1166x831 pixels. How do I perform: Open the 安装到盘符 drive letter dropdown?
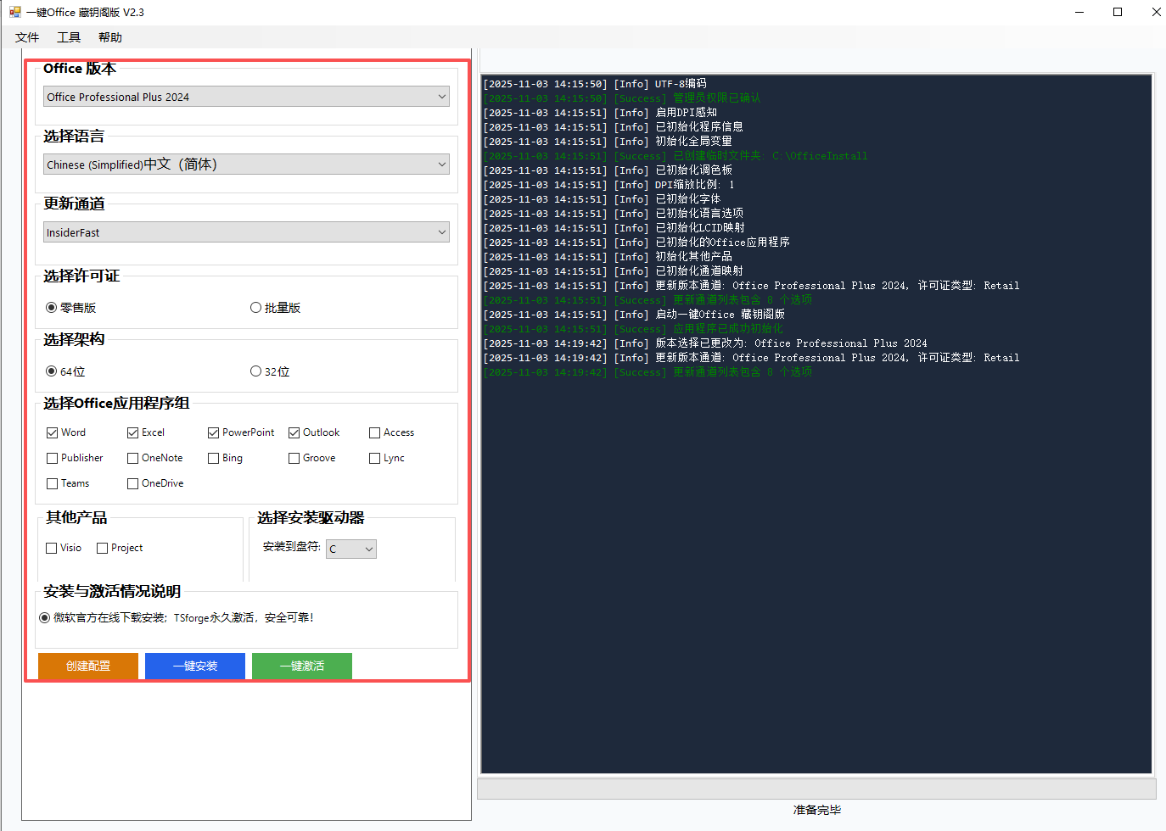pyautogui.click(x=351, y=549)
